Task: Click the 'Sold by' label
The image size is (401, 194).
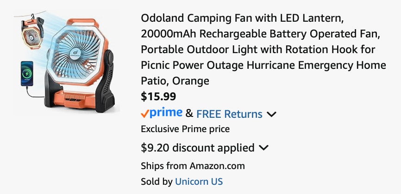Action: tap(157, 182)
